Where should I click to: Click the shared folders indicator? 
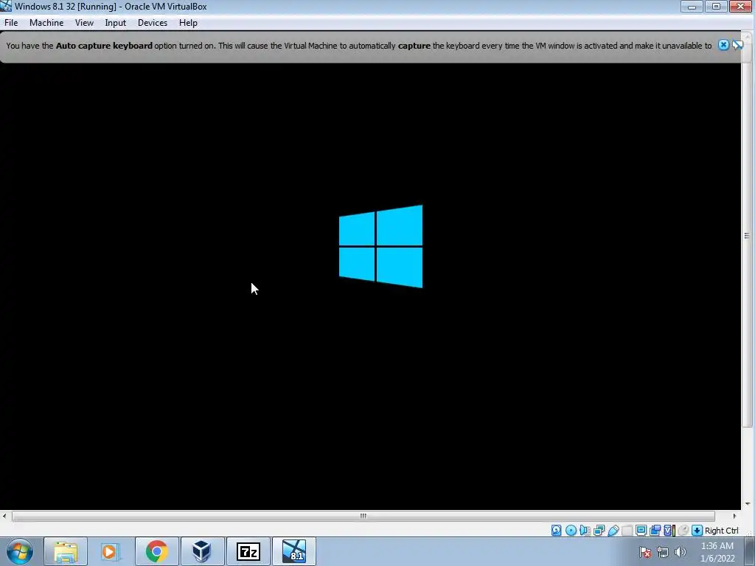coord(627,531)
